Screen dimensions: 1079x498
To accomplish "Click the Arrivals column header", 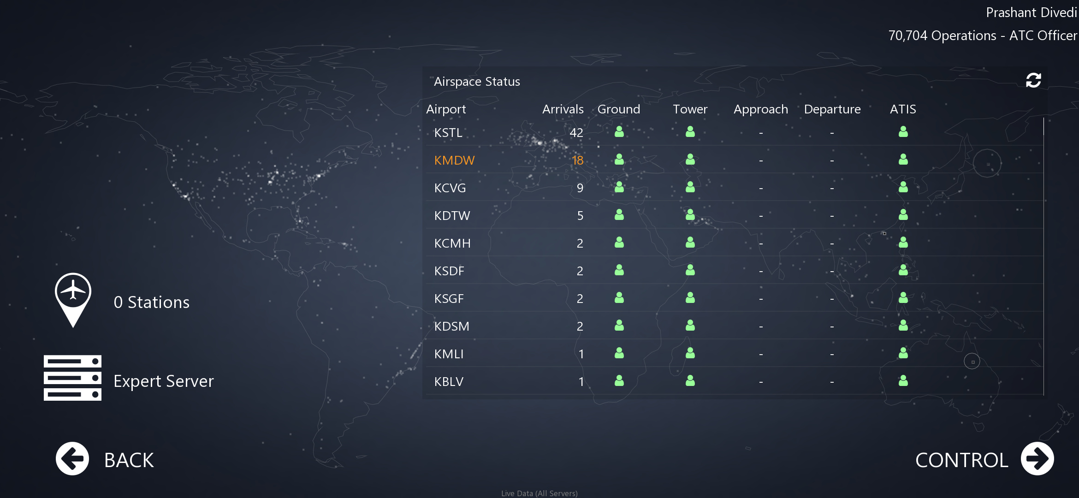I will [563, 109].
